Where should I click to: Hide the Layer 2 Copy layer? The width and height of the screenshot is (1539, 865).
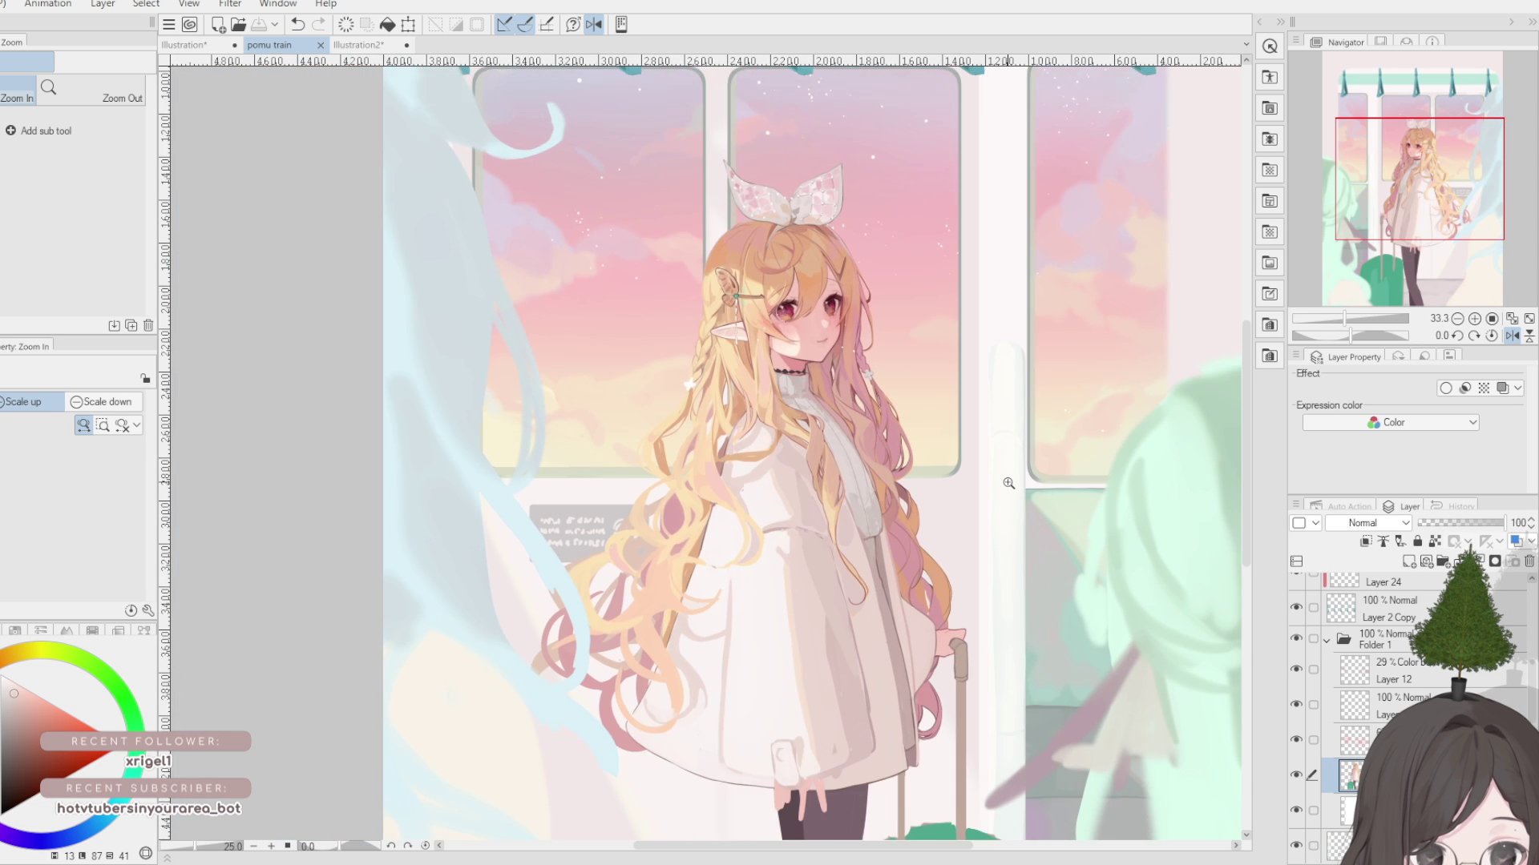[x=1296, y=608]
